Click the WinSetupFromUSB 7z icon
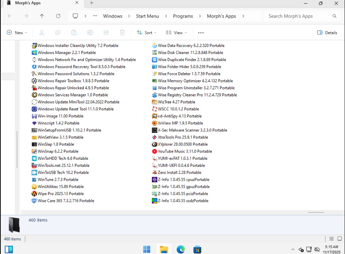The height and width of the screenshot is (254, 345). point(34,130)
